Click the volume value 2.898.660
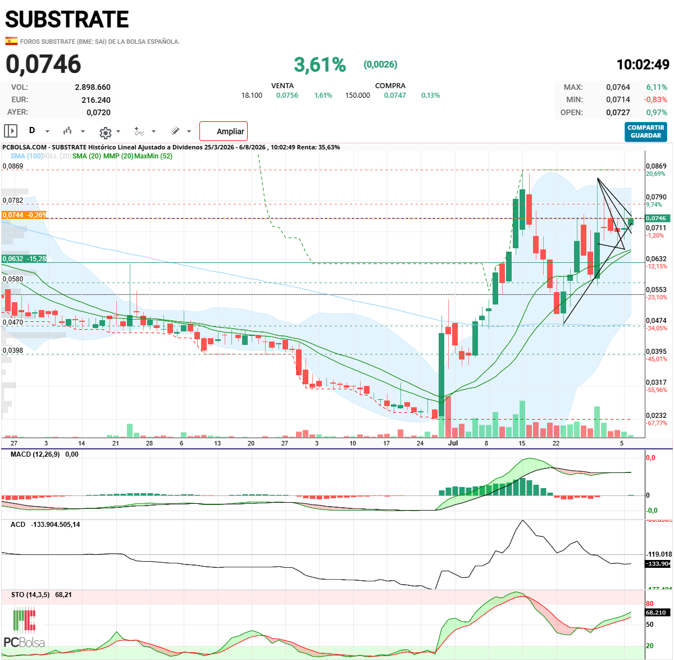This screenshot has width=674, height=660. click(93, 87)
